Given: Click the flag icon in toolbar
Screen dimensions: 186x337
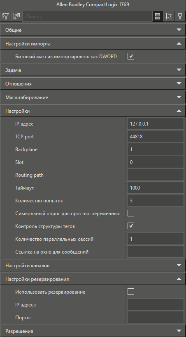Looking at the screenshot, I should (x=169, y=16).
